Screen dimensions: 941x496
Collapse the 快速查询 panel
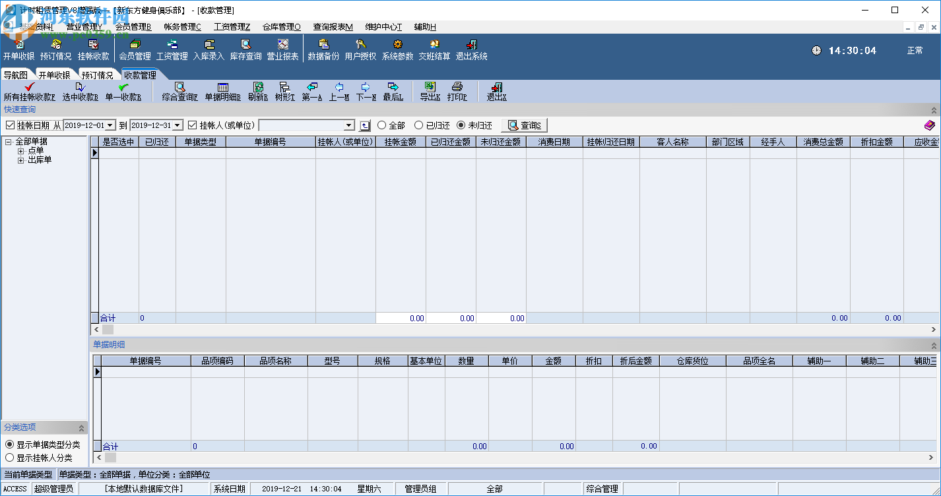(x=934, y=110)
